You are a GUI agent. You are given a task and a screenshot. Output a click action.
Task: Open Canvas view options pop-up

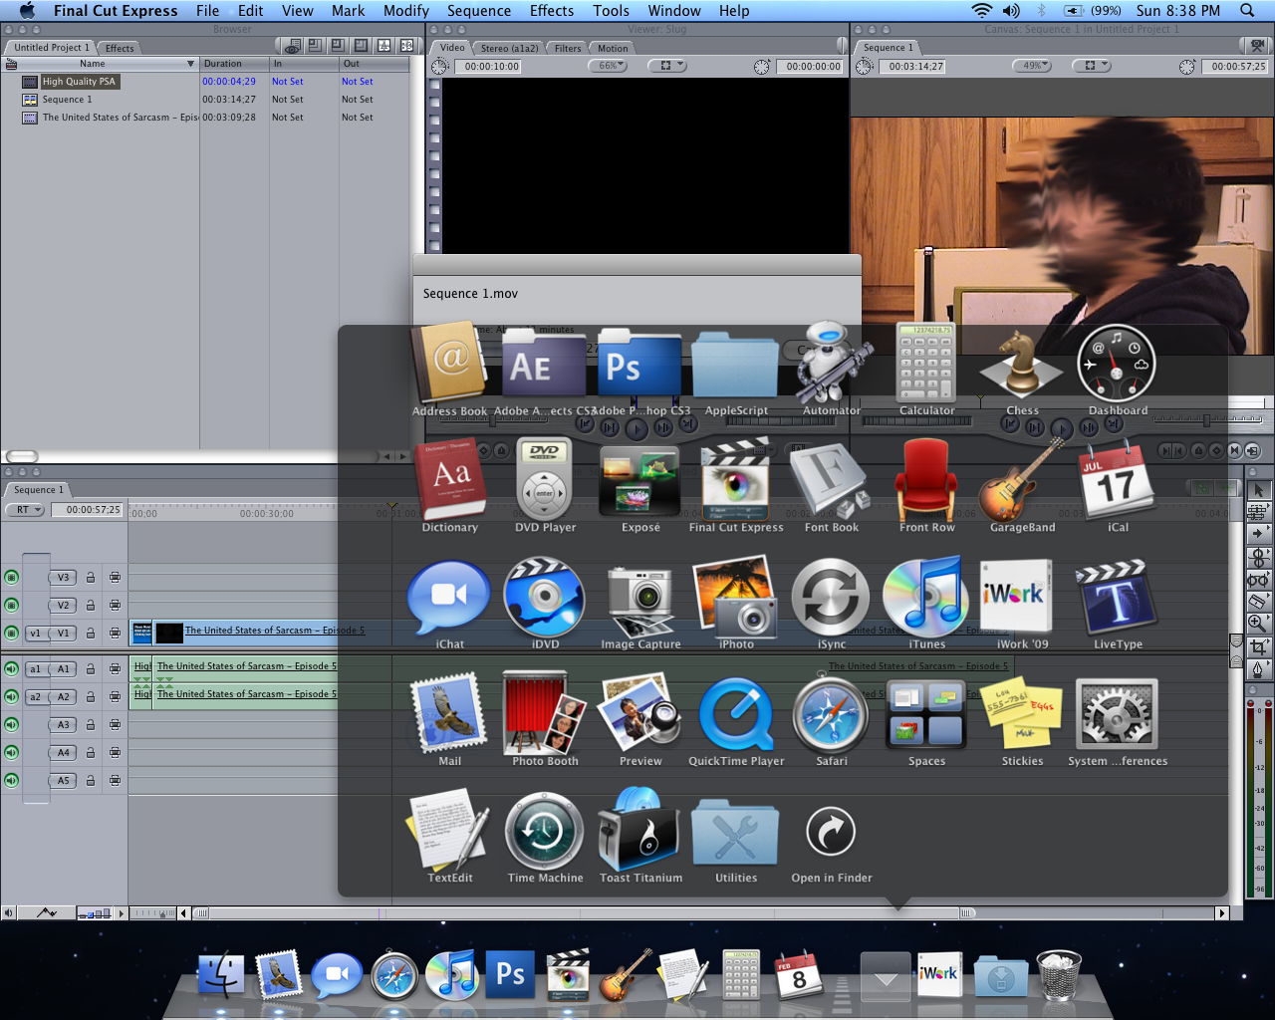coord(1091,66)
